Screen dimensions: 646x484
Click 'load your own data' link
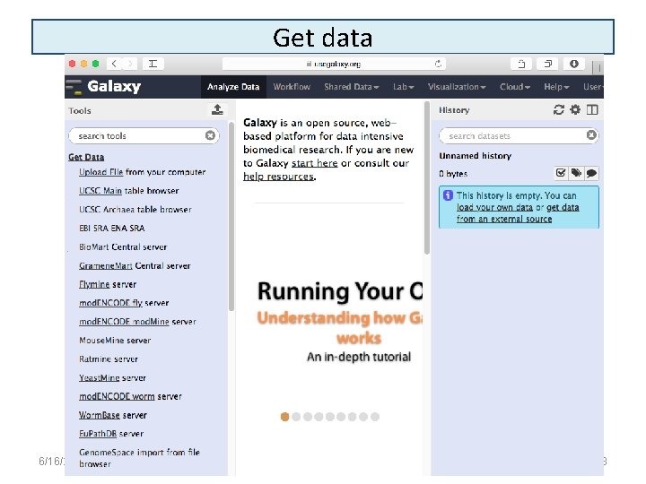494,207
